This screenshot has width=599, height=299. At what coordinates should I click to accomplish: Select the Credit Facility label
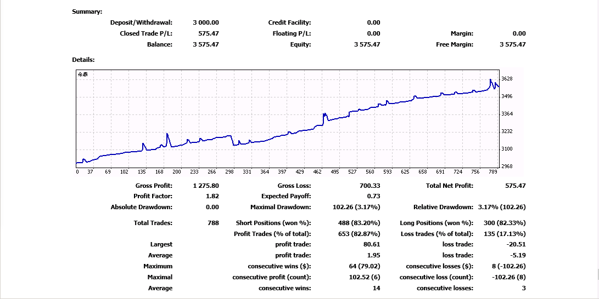[289, 22]
